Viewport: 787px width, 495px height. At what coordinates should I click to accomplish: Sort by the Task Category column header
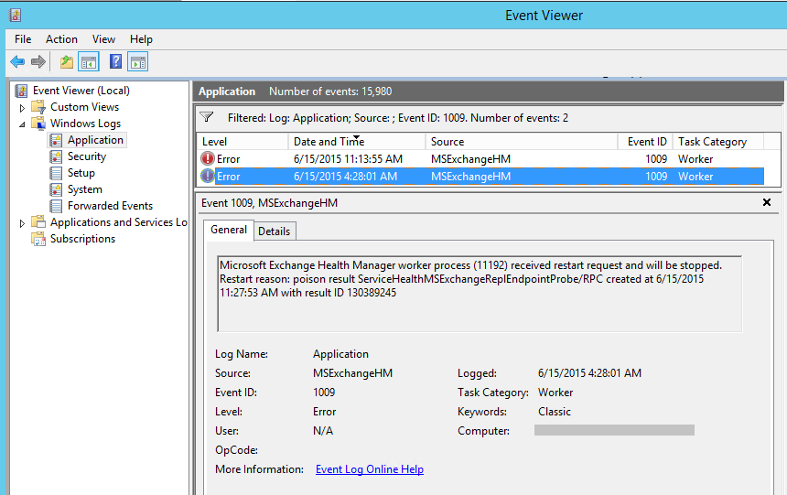718,142
